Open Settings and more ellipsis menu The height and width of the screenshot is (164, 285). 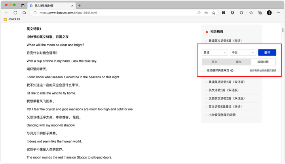tap(278, 13)
